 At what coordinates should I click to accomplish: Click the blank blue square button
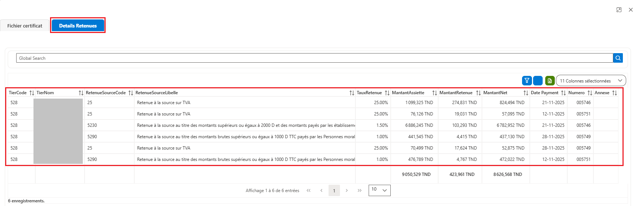coord(538,81)
